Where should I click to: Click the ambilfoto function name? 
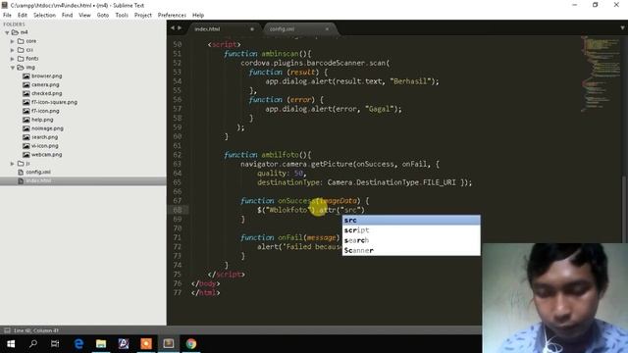click(x=280, y=155)
